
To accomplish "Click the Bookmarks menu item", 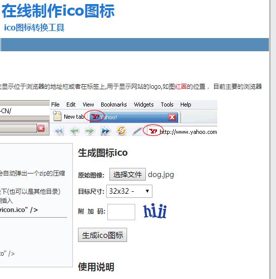I will (114, 104).
